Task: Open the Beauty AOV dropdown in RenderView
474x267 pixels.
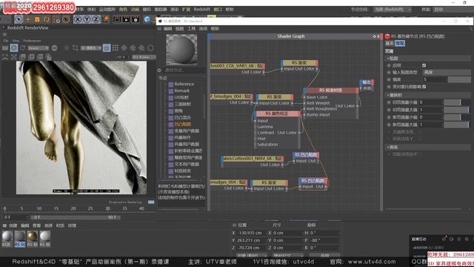Action: (x=38, y=48)
